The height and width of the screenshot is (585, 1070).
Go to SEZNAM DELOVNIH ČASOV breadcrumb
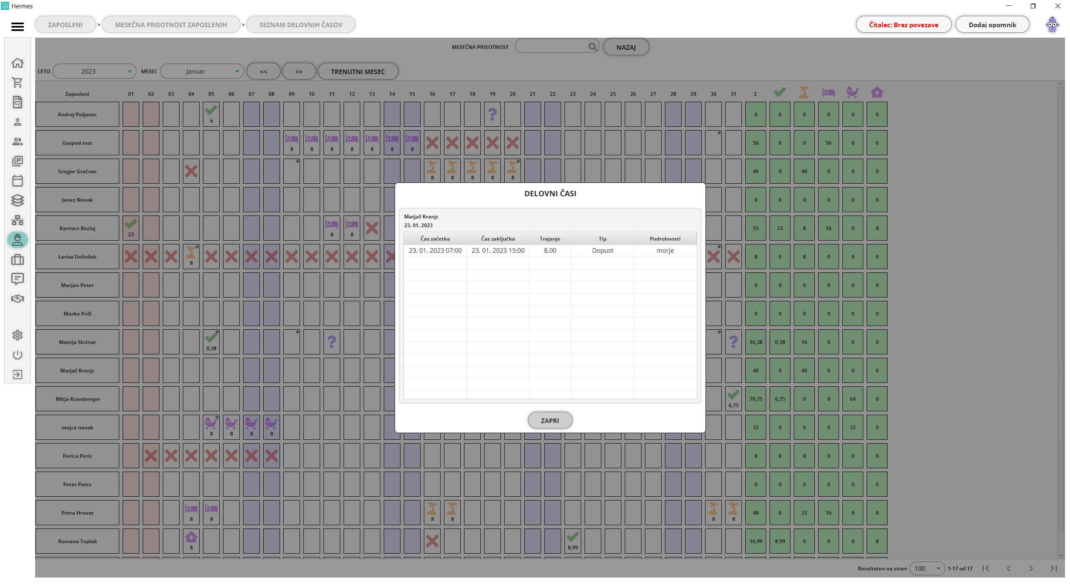click(x=300, y=25)
